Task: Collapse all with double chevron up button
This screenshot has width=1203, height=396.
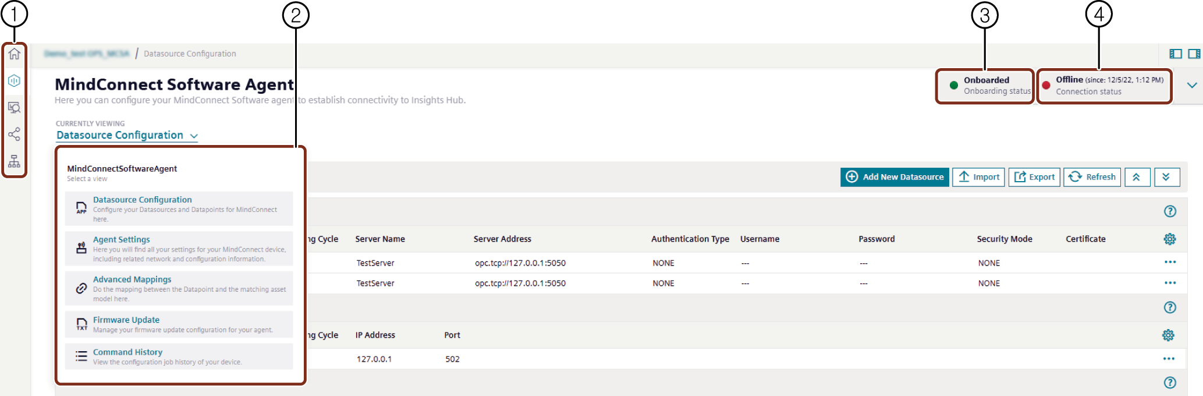Action: tap(1137, 177)
